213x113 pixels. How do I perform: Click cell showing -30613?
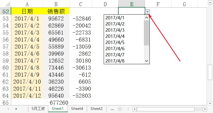[81, 68]
